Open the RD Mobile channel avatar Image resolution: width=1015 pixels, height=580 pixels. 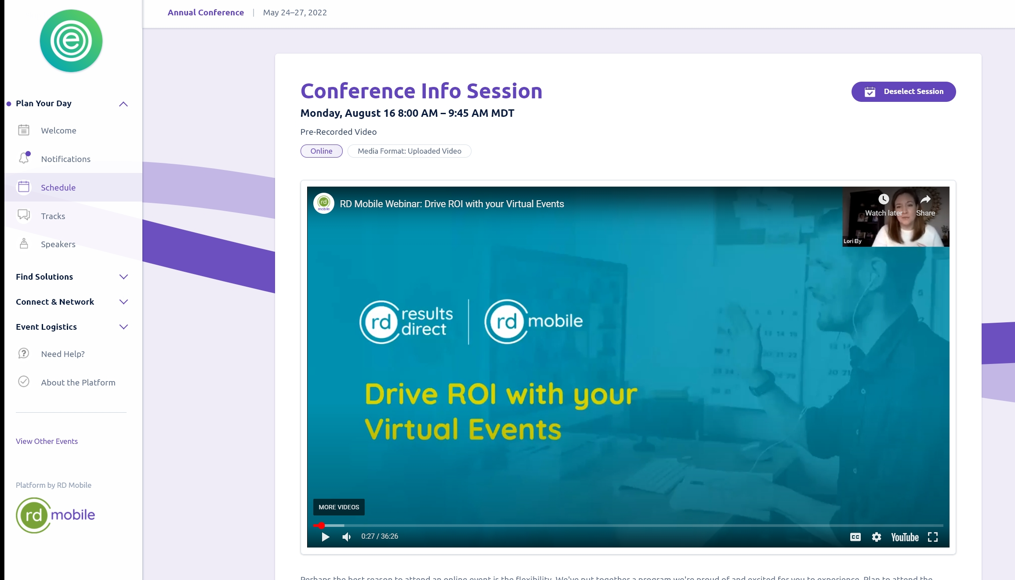[324, 203]
